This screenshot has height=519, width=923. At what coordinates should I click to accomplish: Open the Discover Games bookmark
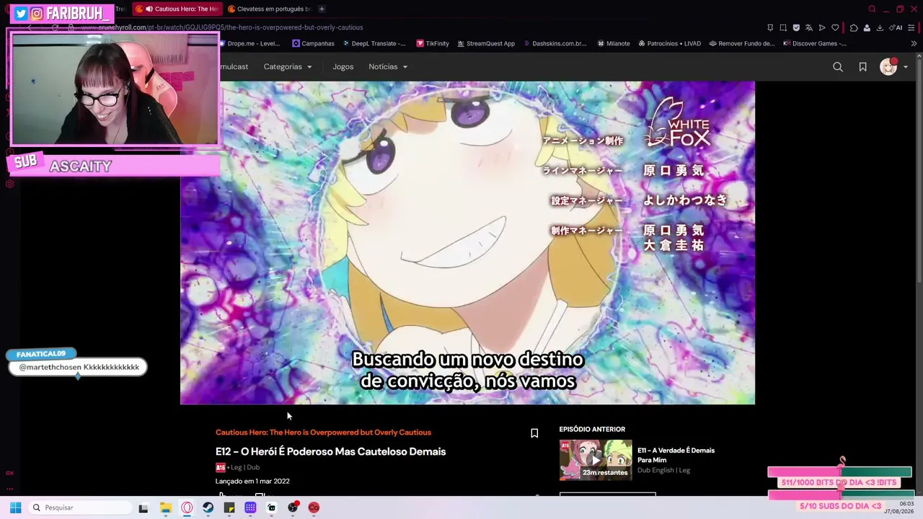tap(815, 43)
